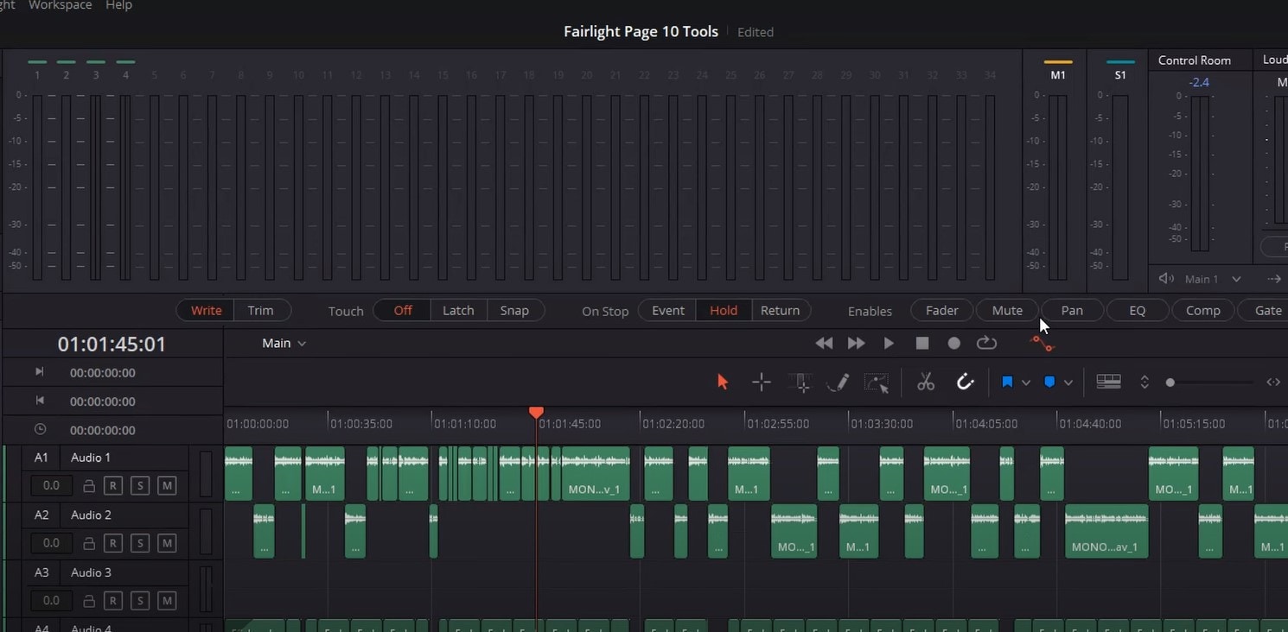Activate the razor scissors tool
Viewport: 1288px width, 632px height.
pyautogui.click(x=926, y=382)
